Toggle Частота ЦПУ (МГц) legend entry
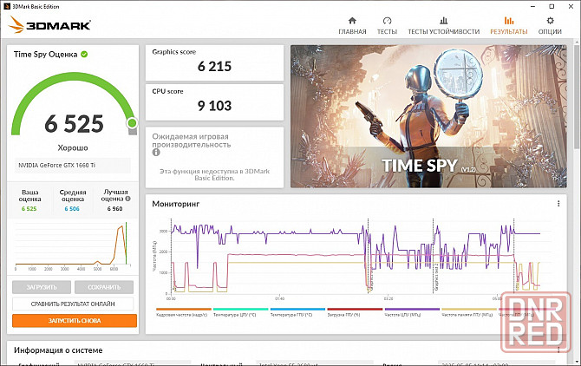Image resolution: width=581 pixels, height=366 pixels. (412, 312)
